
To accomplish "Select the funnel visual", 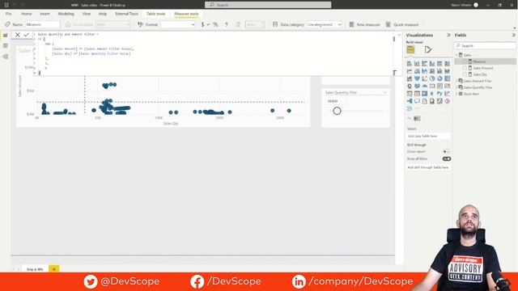I will click(x=417, y=78).
